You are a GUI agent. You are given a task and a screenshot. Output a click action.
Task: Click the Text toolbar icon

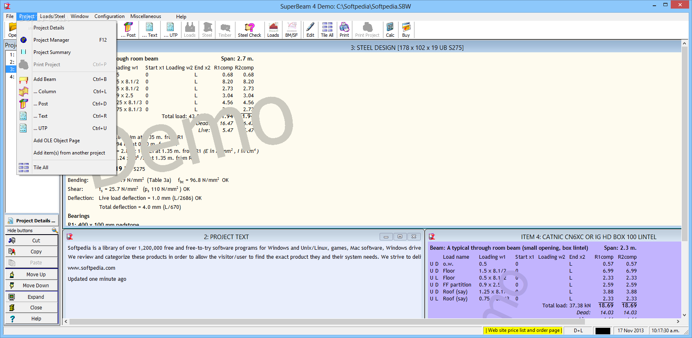(x=150, y=30)
